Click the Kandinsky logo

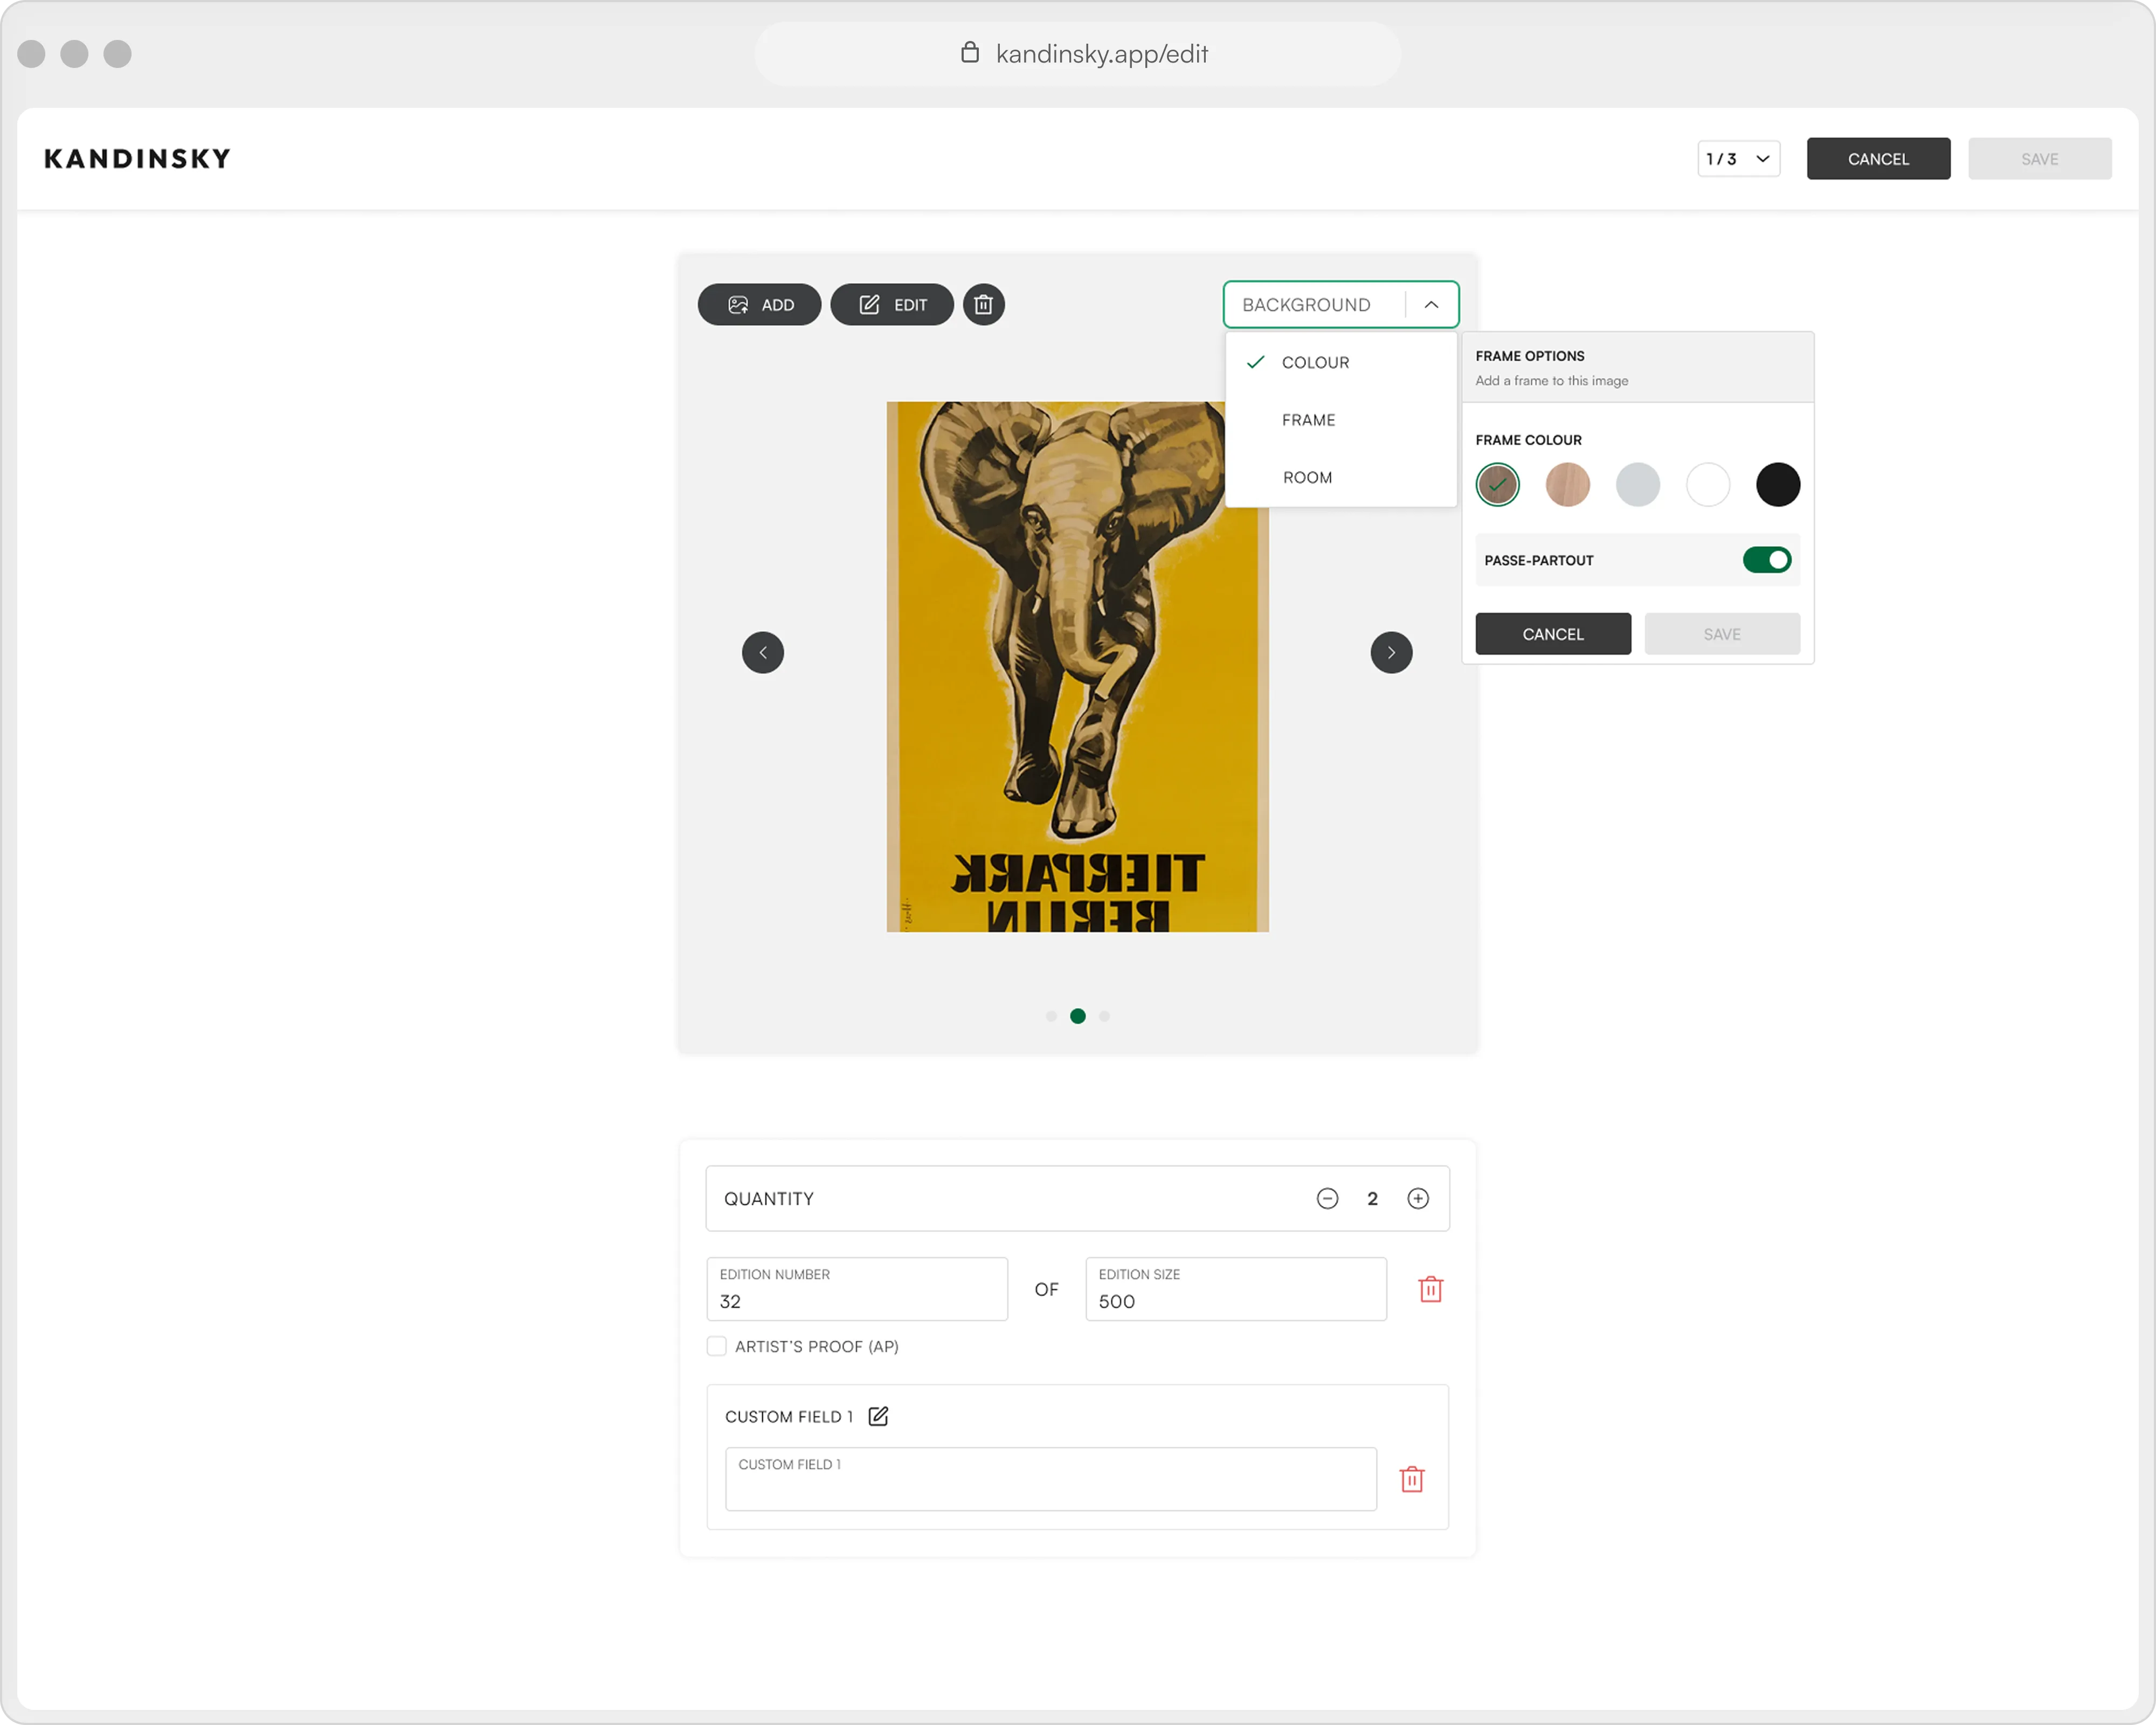137,159
